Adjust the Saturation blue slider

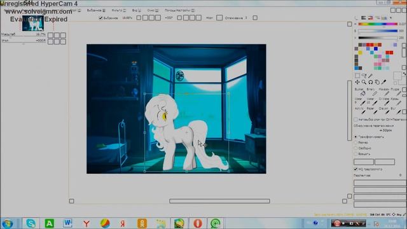[378, 31]
